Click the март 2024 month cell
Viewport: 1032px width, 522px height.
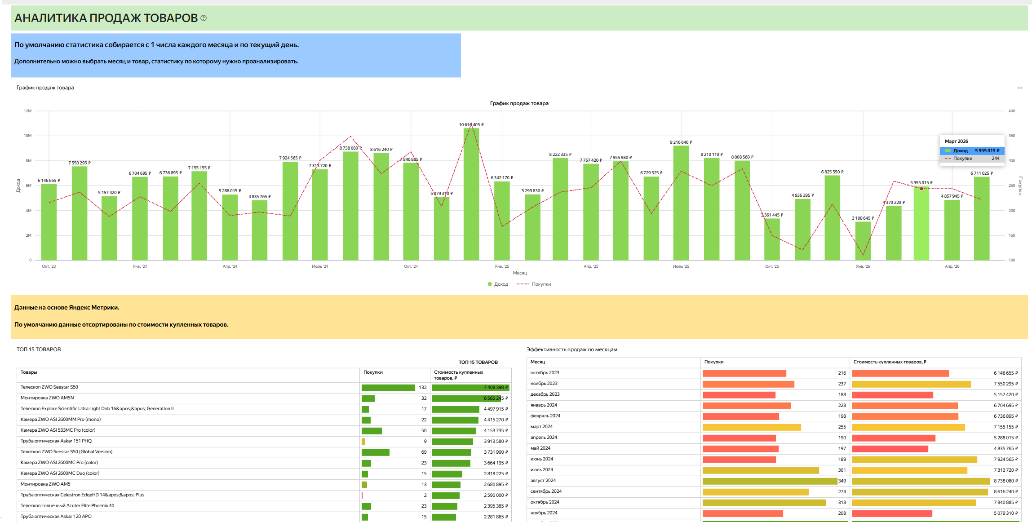point(613,427)
